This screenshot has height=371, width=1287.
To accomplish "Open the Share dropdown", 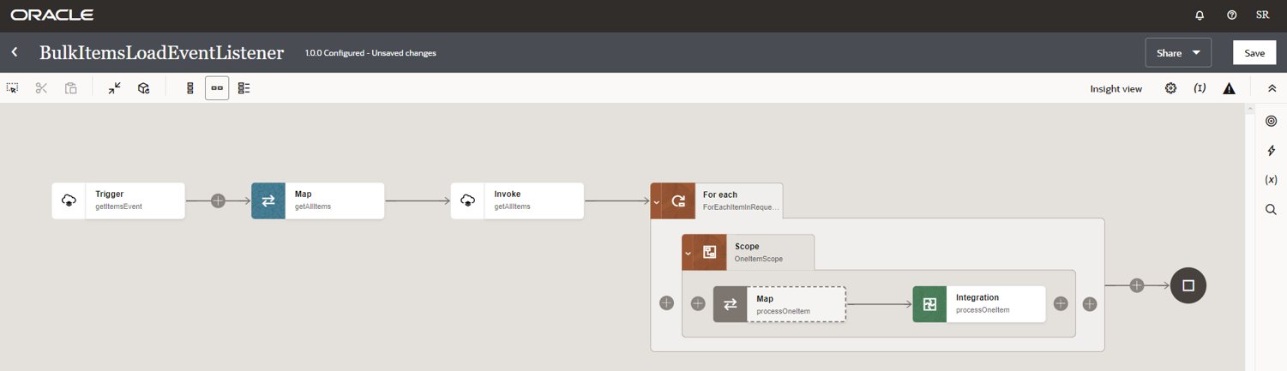I will coord(1178,52).
